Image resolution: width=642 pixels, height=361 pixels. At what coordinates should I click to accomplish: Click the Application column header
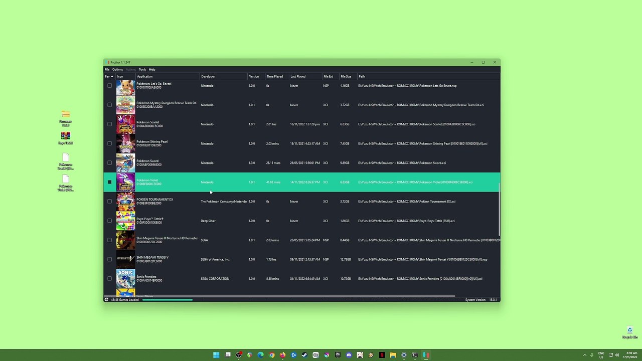(145, 77)
